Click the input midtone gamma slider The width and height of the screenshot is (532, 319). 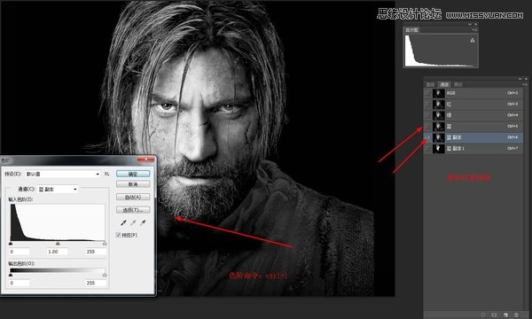click(x=58, y=244)
